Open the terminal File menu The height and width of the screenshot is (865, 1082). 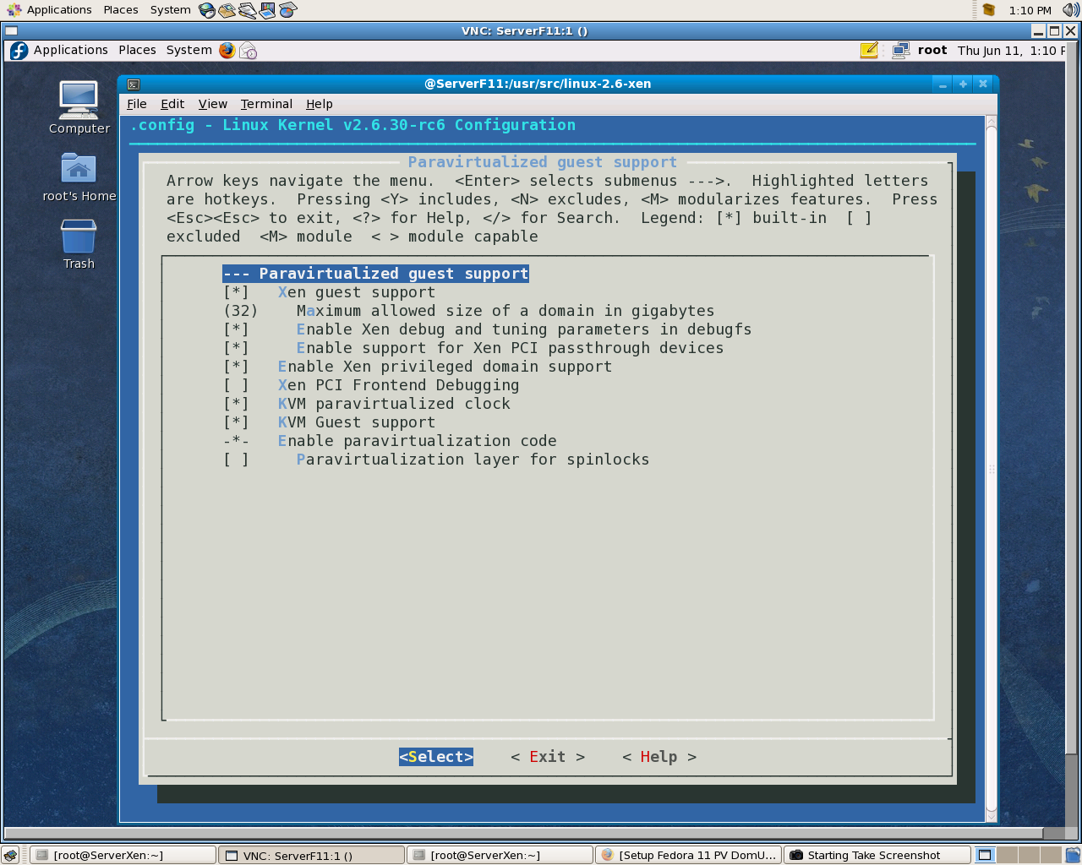pos(137,104)
